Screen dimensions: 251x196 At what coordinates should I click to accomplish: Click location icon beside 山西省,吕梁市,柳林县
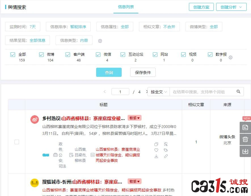71,155
